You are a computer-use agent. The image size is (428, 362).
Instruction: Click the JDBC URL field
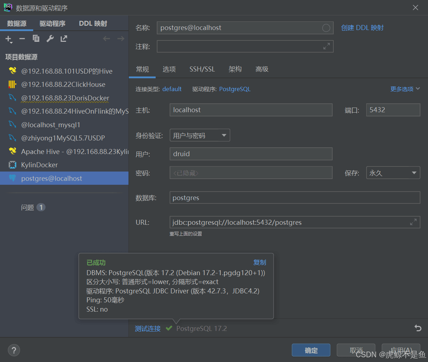click(x=295, y=222)
